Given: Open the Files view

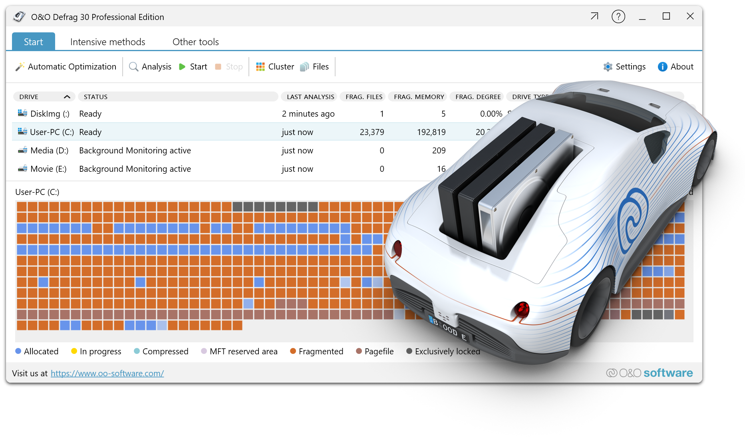Looking at the screenshot, I should 304,67.
